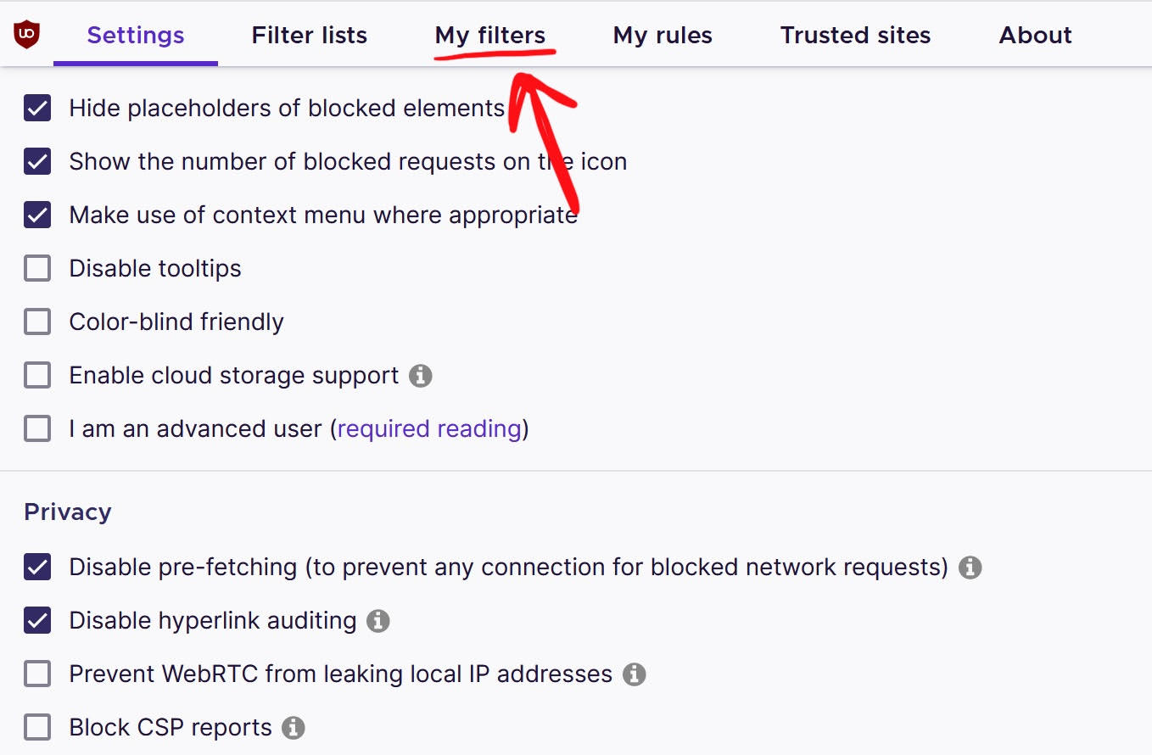The height and width of the screenshot is (755, 1152).
Task: Open the cloud storage support info tooltip
Action: point(422,375)
